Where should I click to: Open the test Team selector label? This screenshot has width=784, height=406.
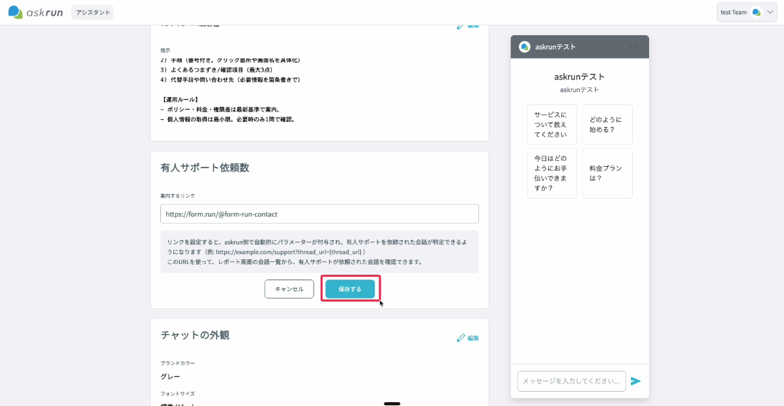(734, 12)
